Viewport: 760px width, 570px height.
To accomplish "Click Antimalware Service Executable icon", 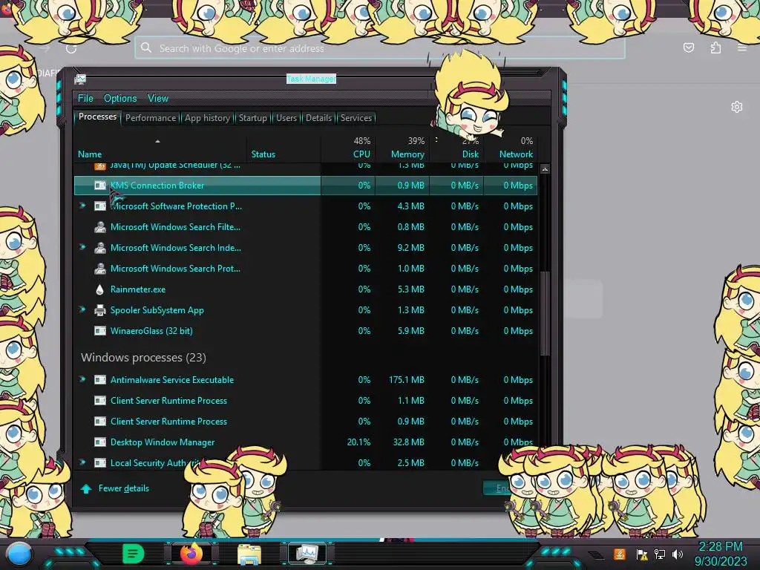I will (x=100, y=380).
